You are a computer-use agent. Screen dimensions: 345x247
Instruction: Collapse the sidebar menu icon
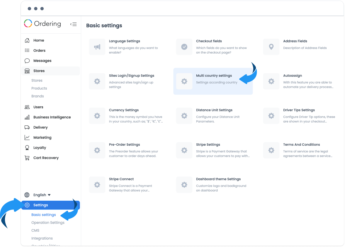pyautogui.click(x=74, y=24)
